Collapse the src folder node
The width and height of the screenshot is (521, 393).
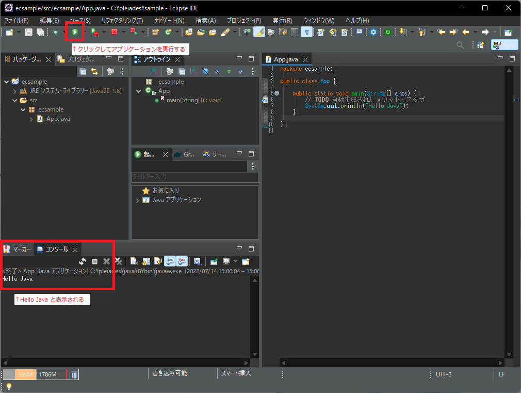tap(14, 100)
